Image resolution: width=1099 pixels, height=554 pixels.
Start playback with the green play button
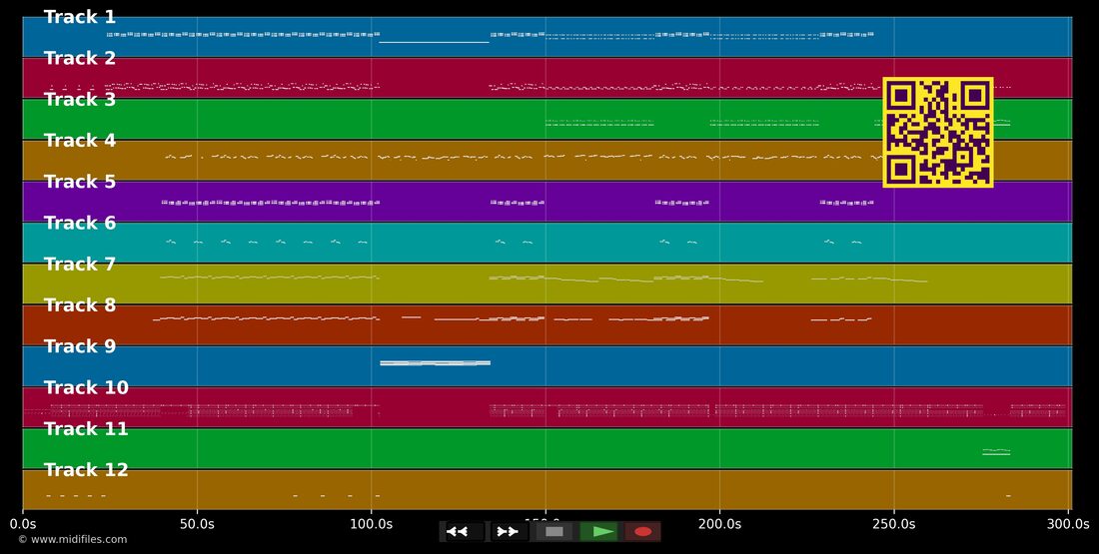pyautogui.click(x=598, y=532)
